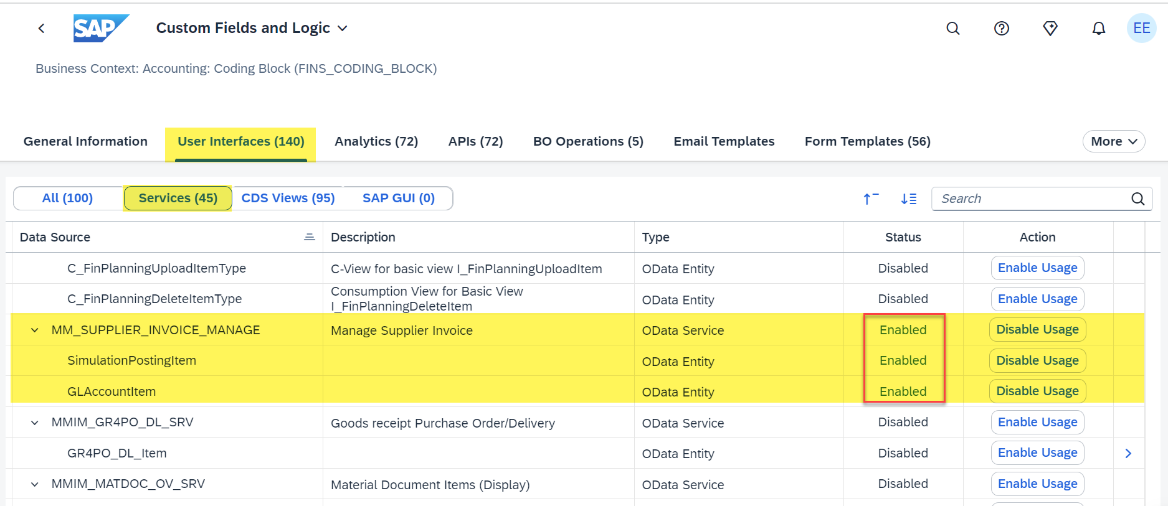Filter by All (100)

(68, 198)
